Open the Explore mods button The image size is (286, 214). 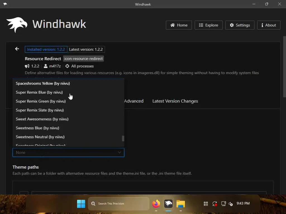coord(208,25)
